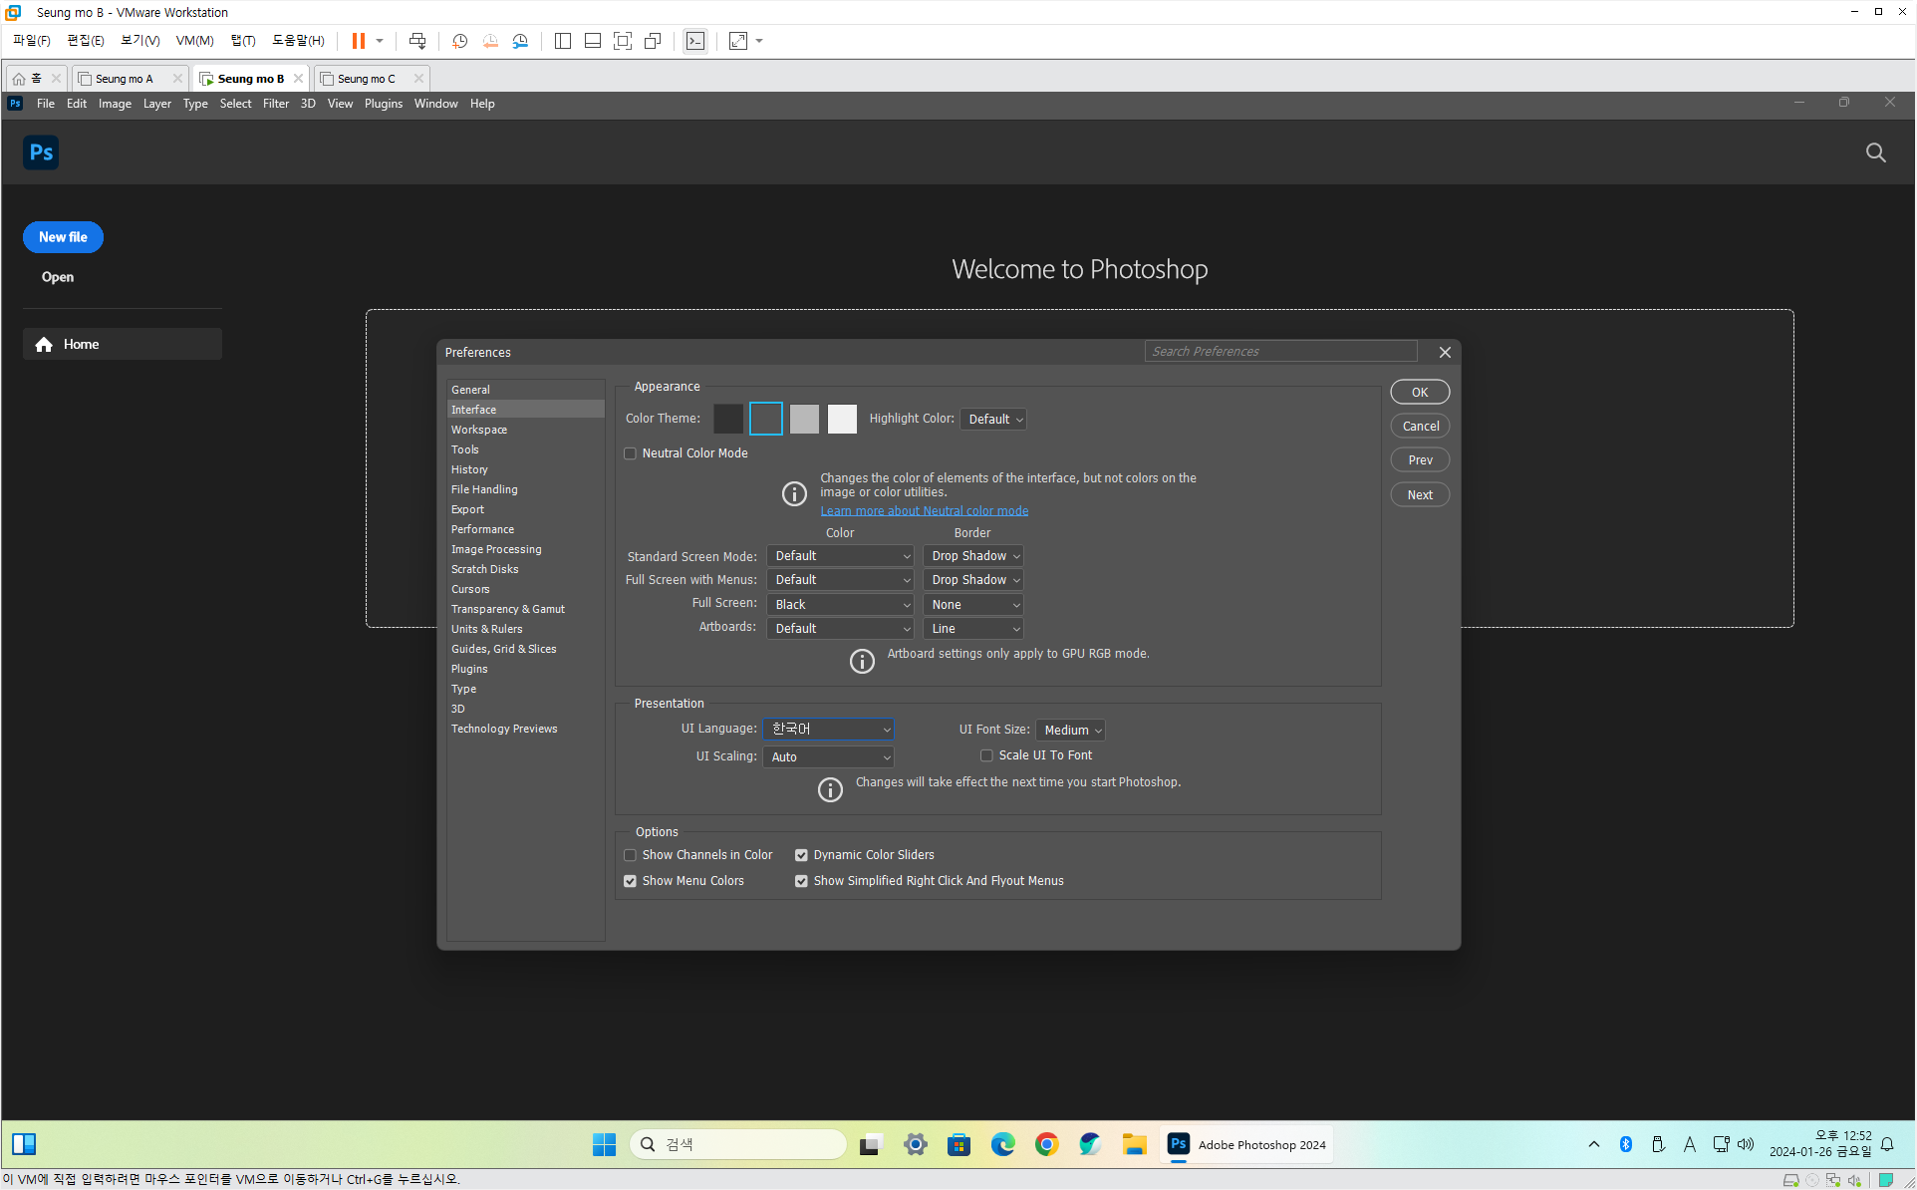Enable Neutral Color Mode checkbox
This screenshot has width=1917, height=1190.
pos(631,453)
